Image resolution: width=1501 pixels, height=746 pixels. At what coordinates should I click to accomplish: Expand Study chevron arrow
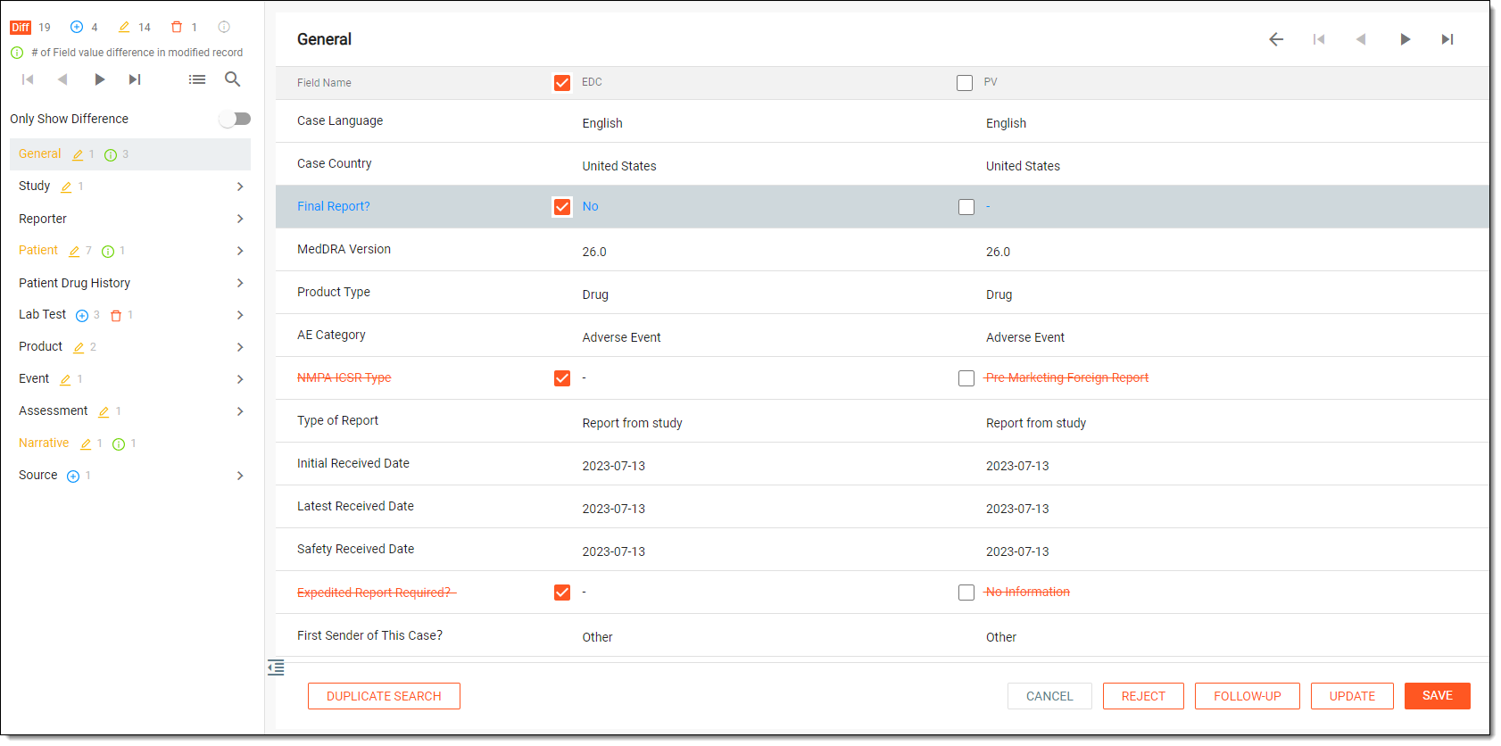(240, 186)
